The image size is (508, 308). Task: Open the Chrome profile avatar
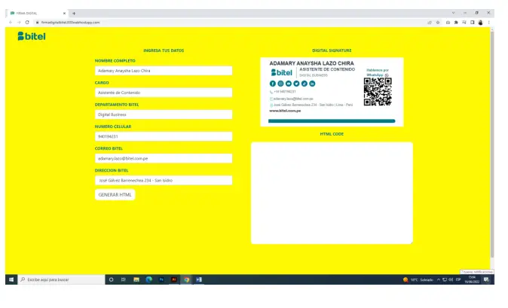[480, 23]
